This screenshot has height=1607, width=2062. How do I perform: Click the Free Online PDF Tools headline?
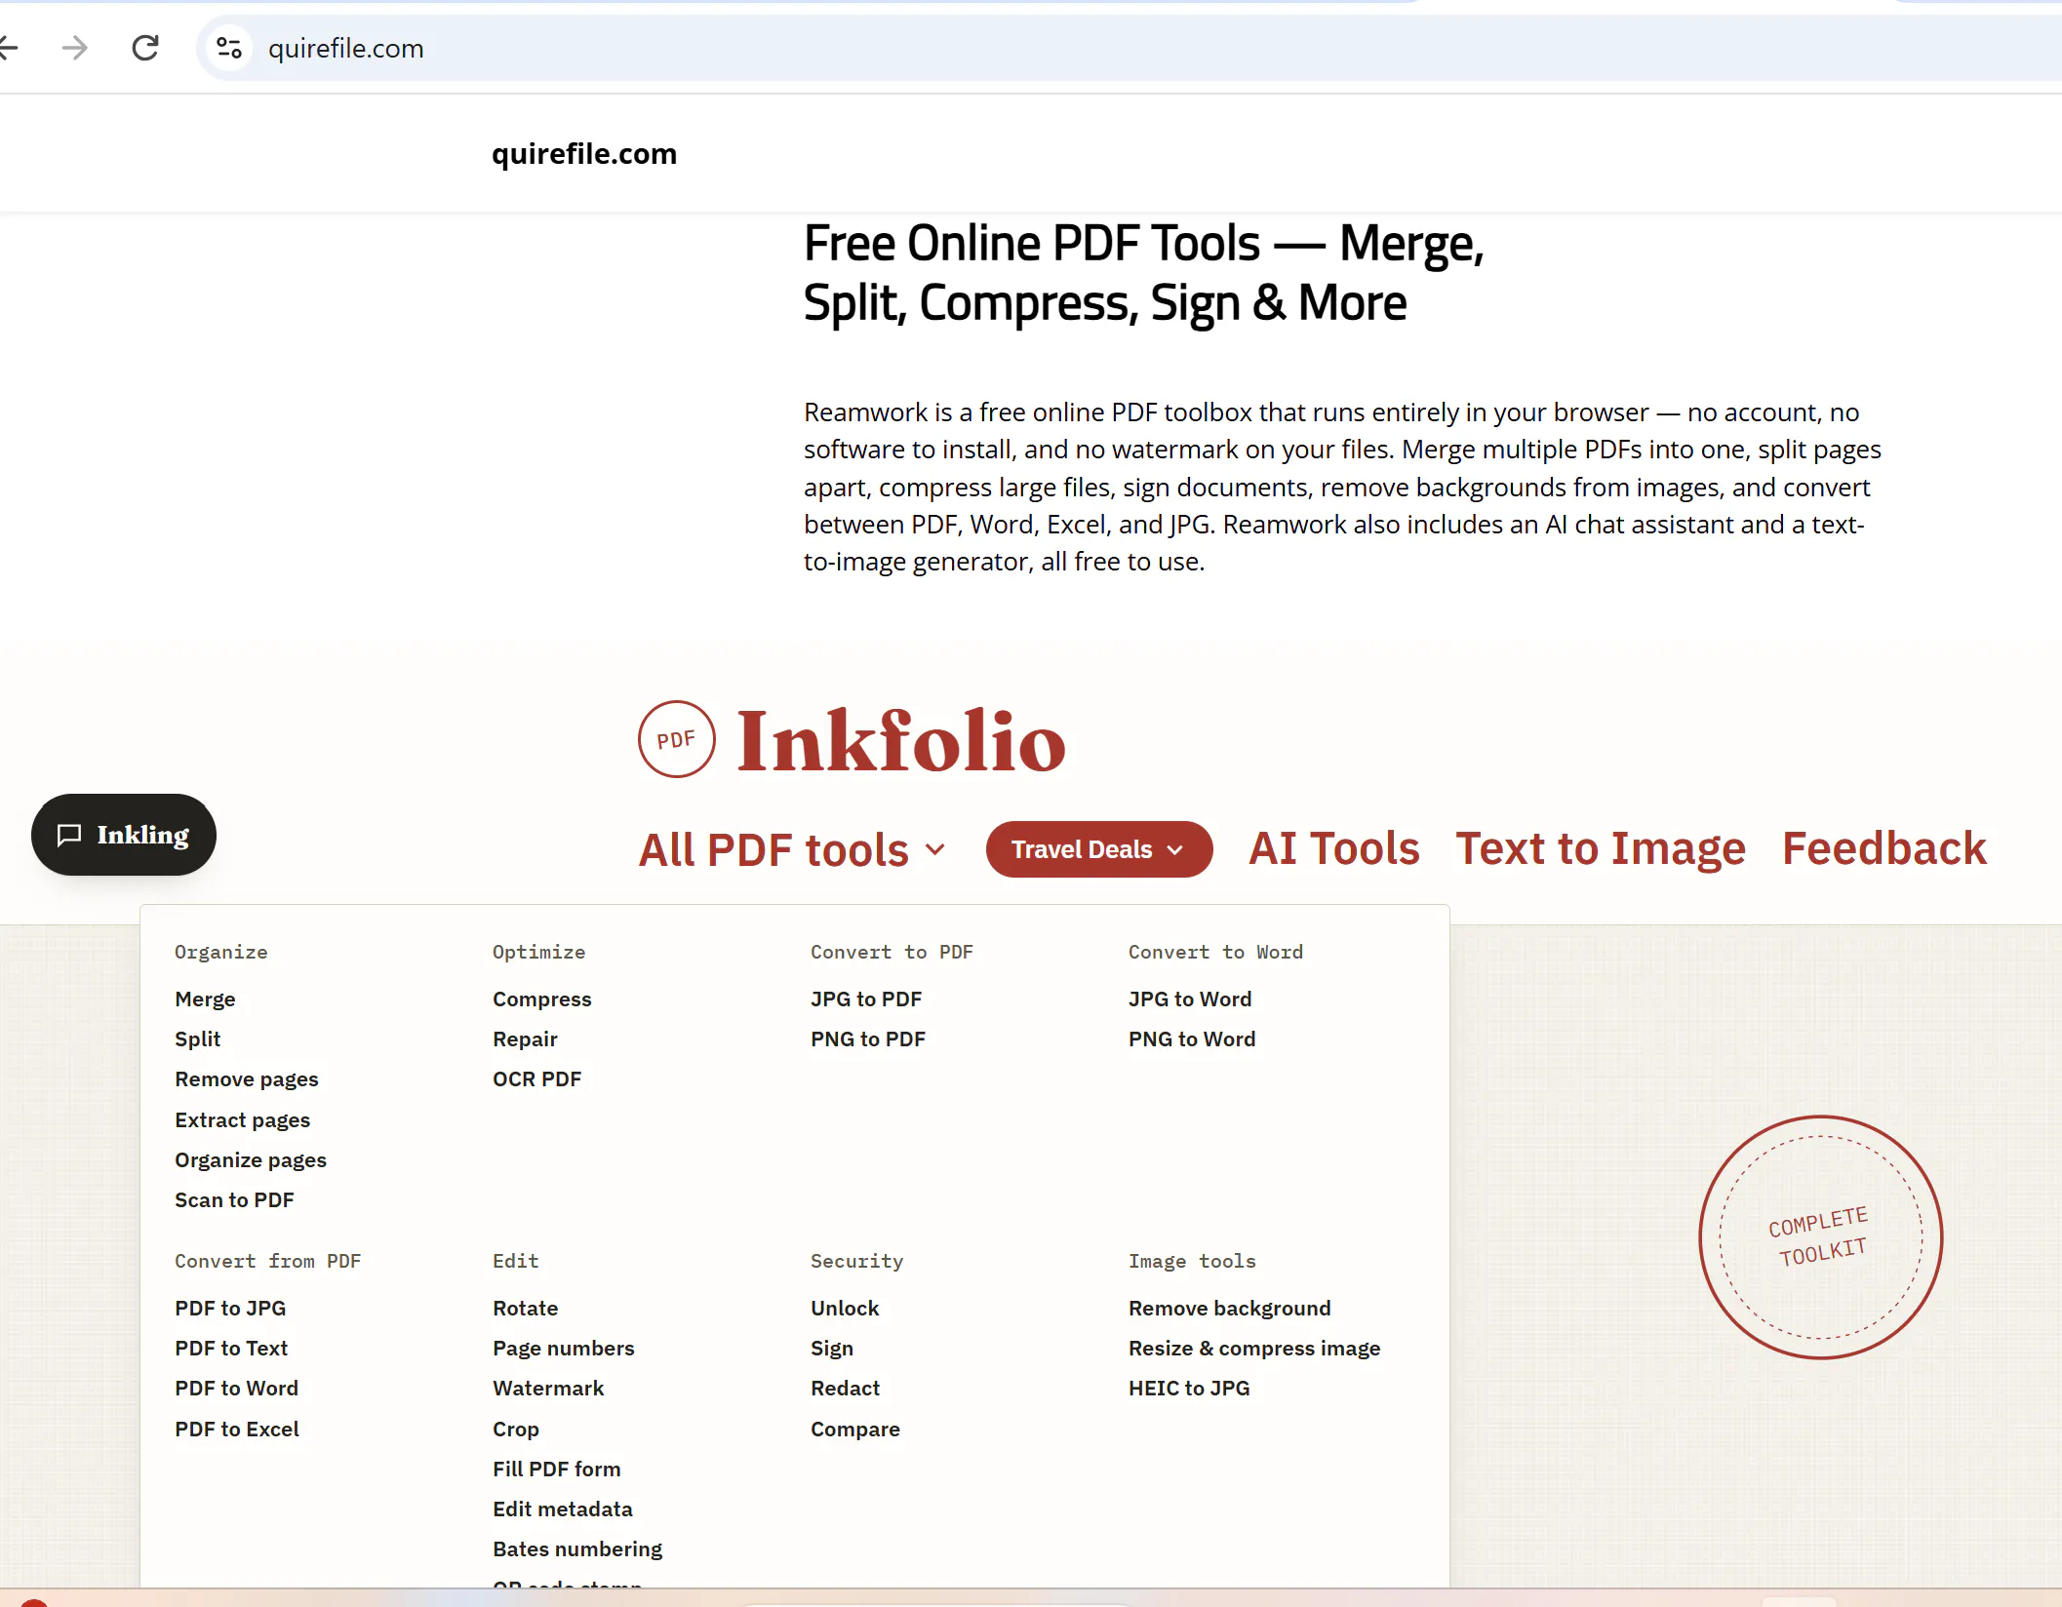click(x=1144, y=273)
